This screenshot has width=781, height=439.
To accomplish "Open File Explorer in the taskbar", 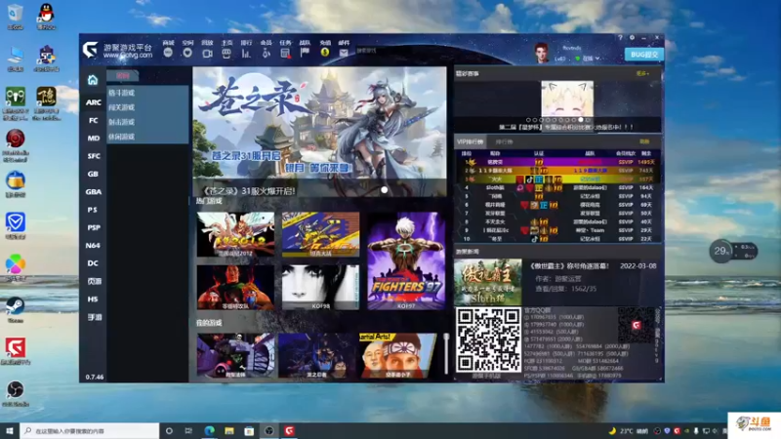I will (x=229, y=430).
